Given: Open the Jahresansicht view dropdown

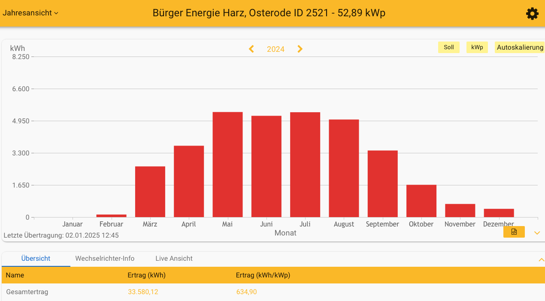Looking at the screenshot, I should pos(30,13).
